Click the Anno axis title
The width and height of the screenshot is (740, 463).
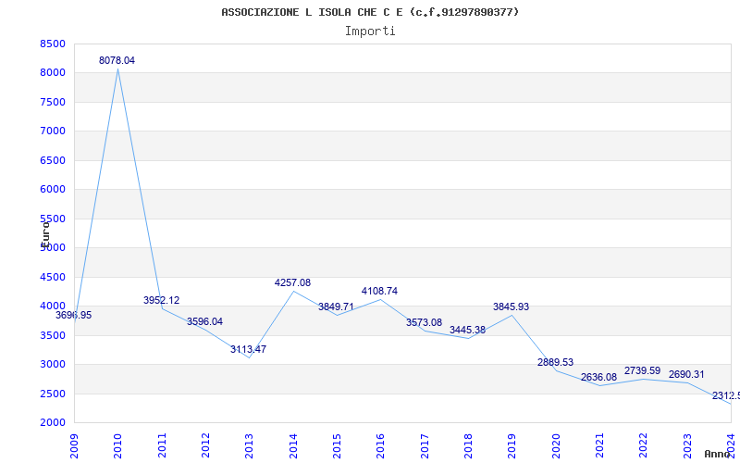(718, 454)
